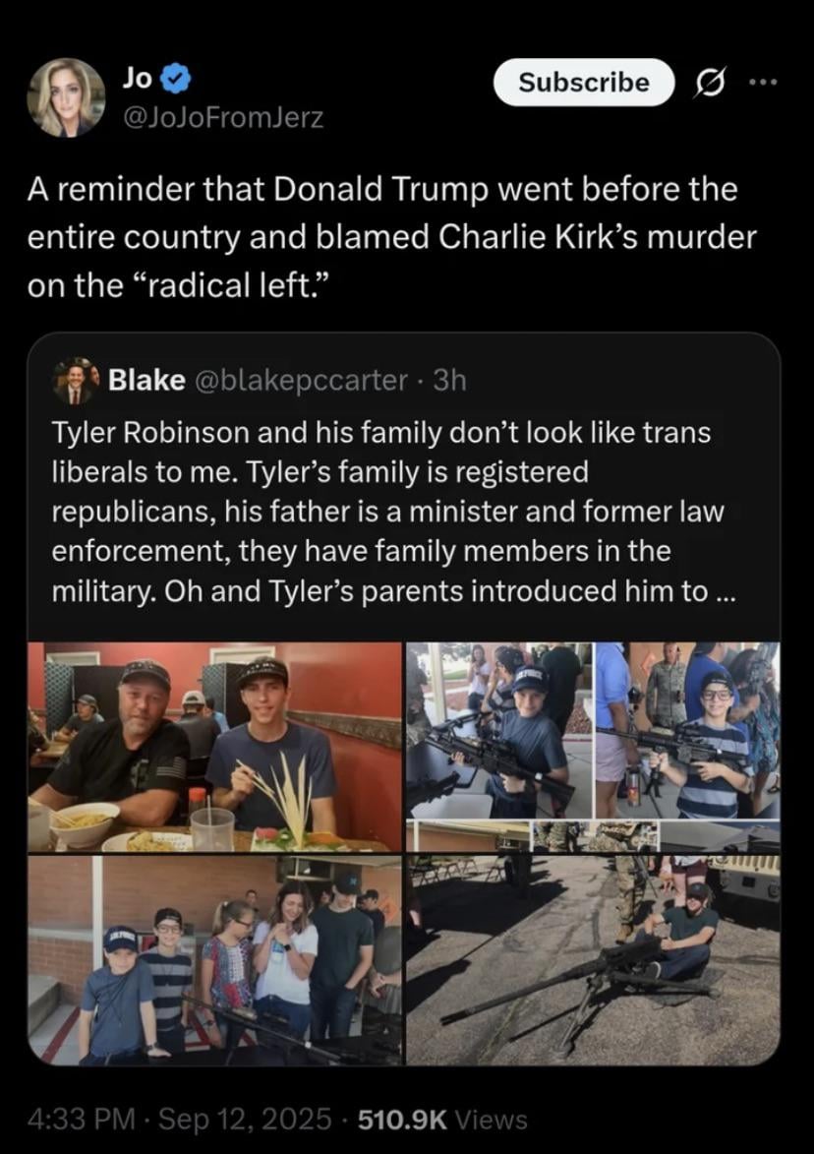Click the Subscribe button
The image size is (814, 1154).
tap(584, 83)
